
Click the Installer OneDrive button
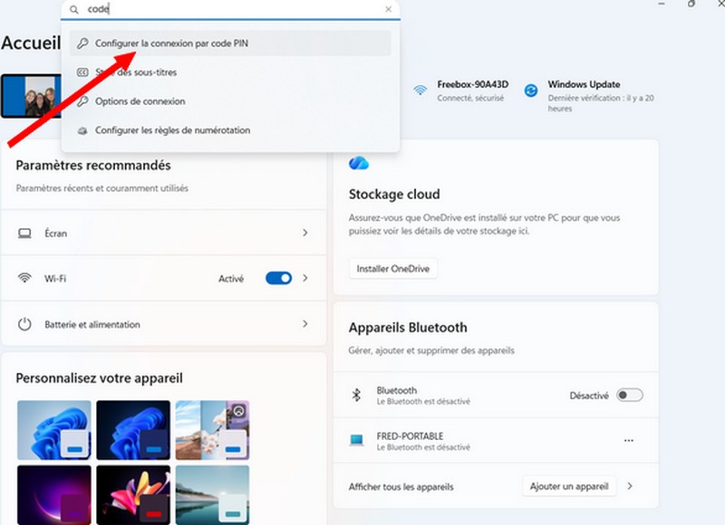pos(393,269)
